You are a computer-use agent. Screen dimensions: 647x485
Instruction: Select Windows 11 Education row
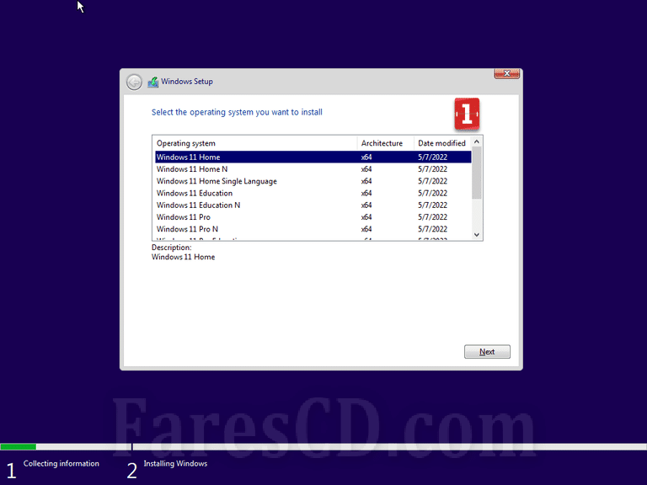(313, 193)
